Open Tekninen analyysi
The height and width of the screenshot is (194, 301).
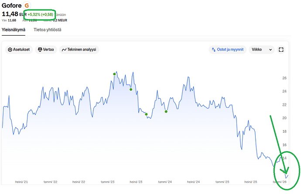(79, 50)
